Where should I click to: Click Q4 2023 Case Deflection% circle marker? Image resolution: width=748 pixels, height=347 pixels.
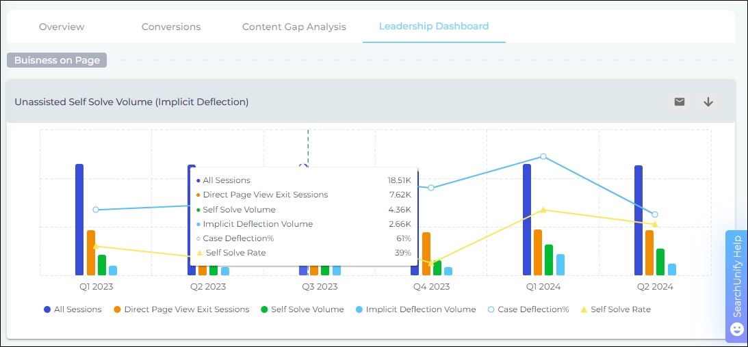click(431, 187)
